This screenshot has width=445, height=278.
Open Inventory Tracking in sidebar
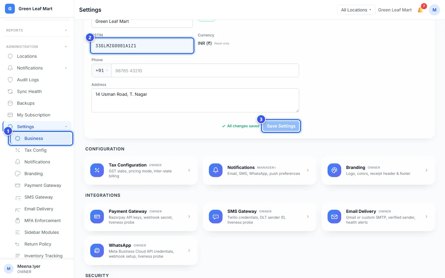41,256
